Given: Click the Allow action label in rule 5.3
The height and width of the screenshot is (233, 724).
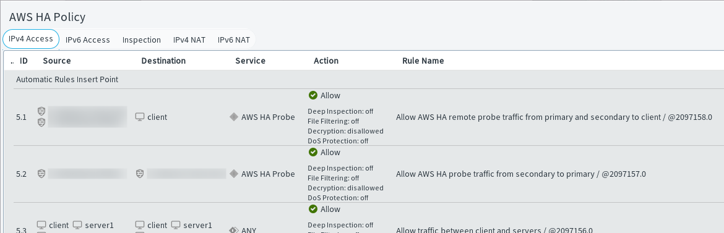Looking at the screenshot, I should point(330,209).
